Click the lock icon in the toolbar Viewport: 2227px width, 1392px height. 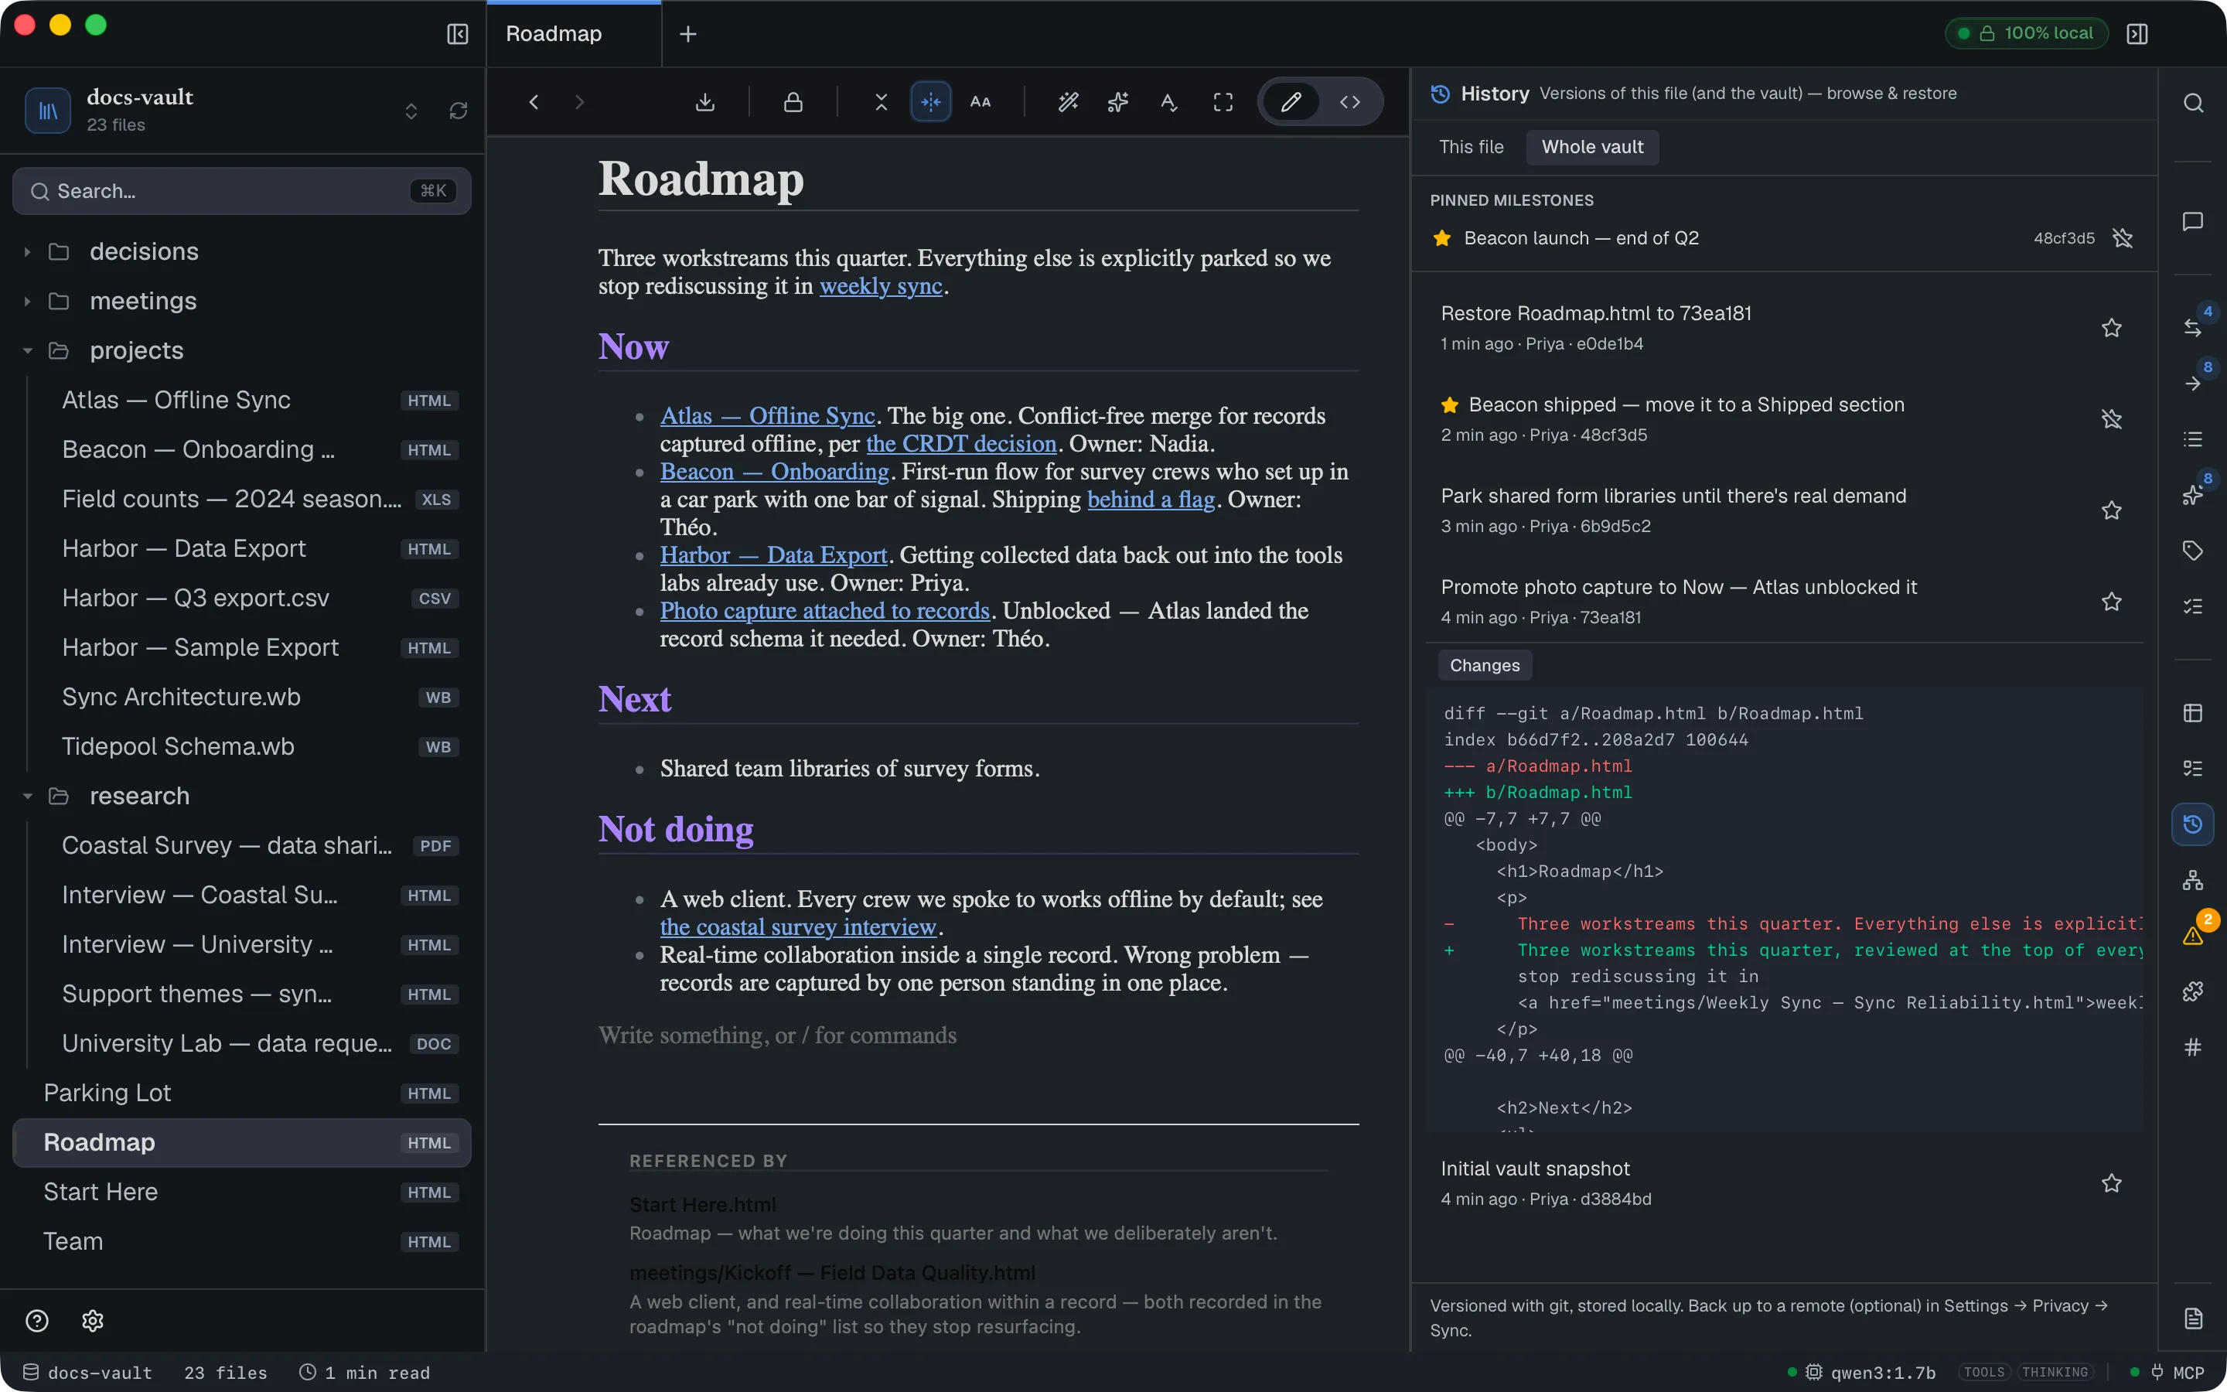793,102
